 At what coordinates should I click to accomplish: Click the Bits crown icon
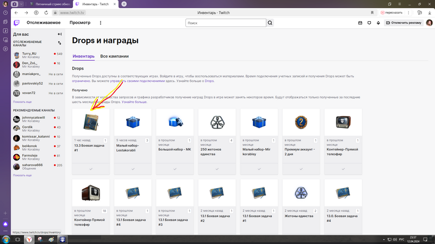pos(378,23)
